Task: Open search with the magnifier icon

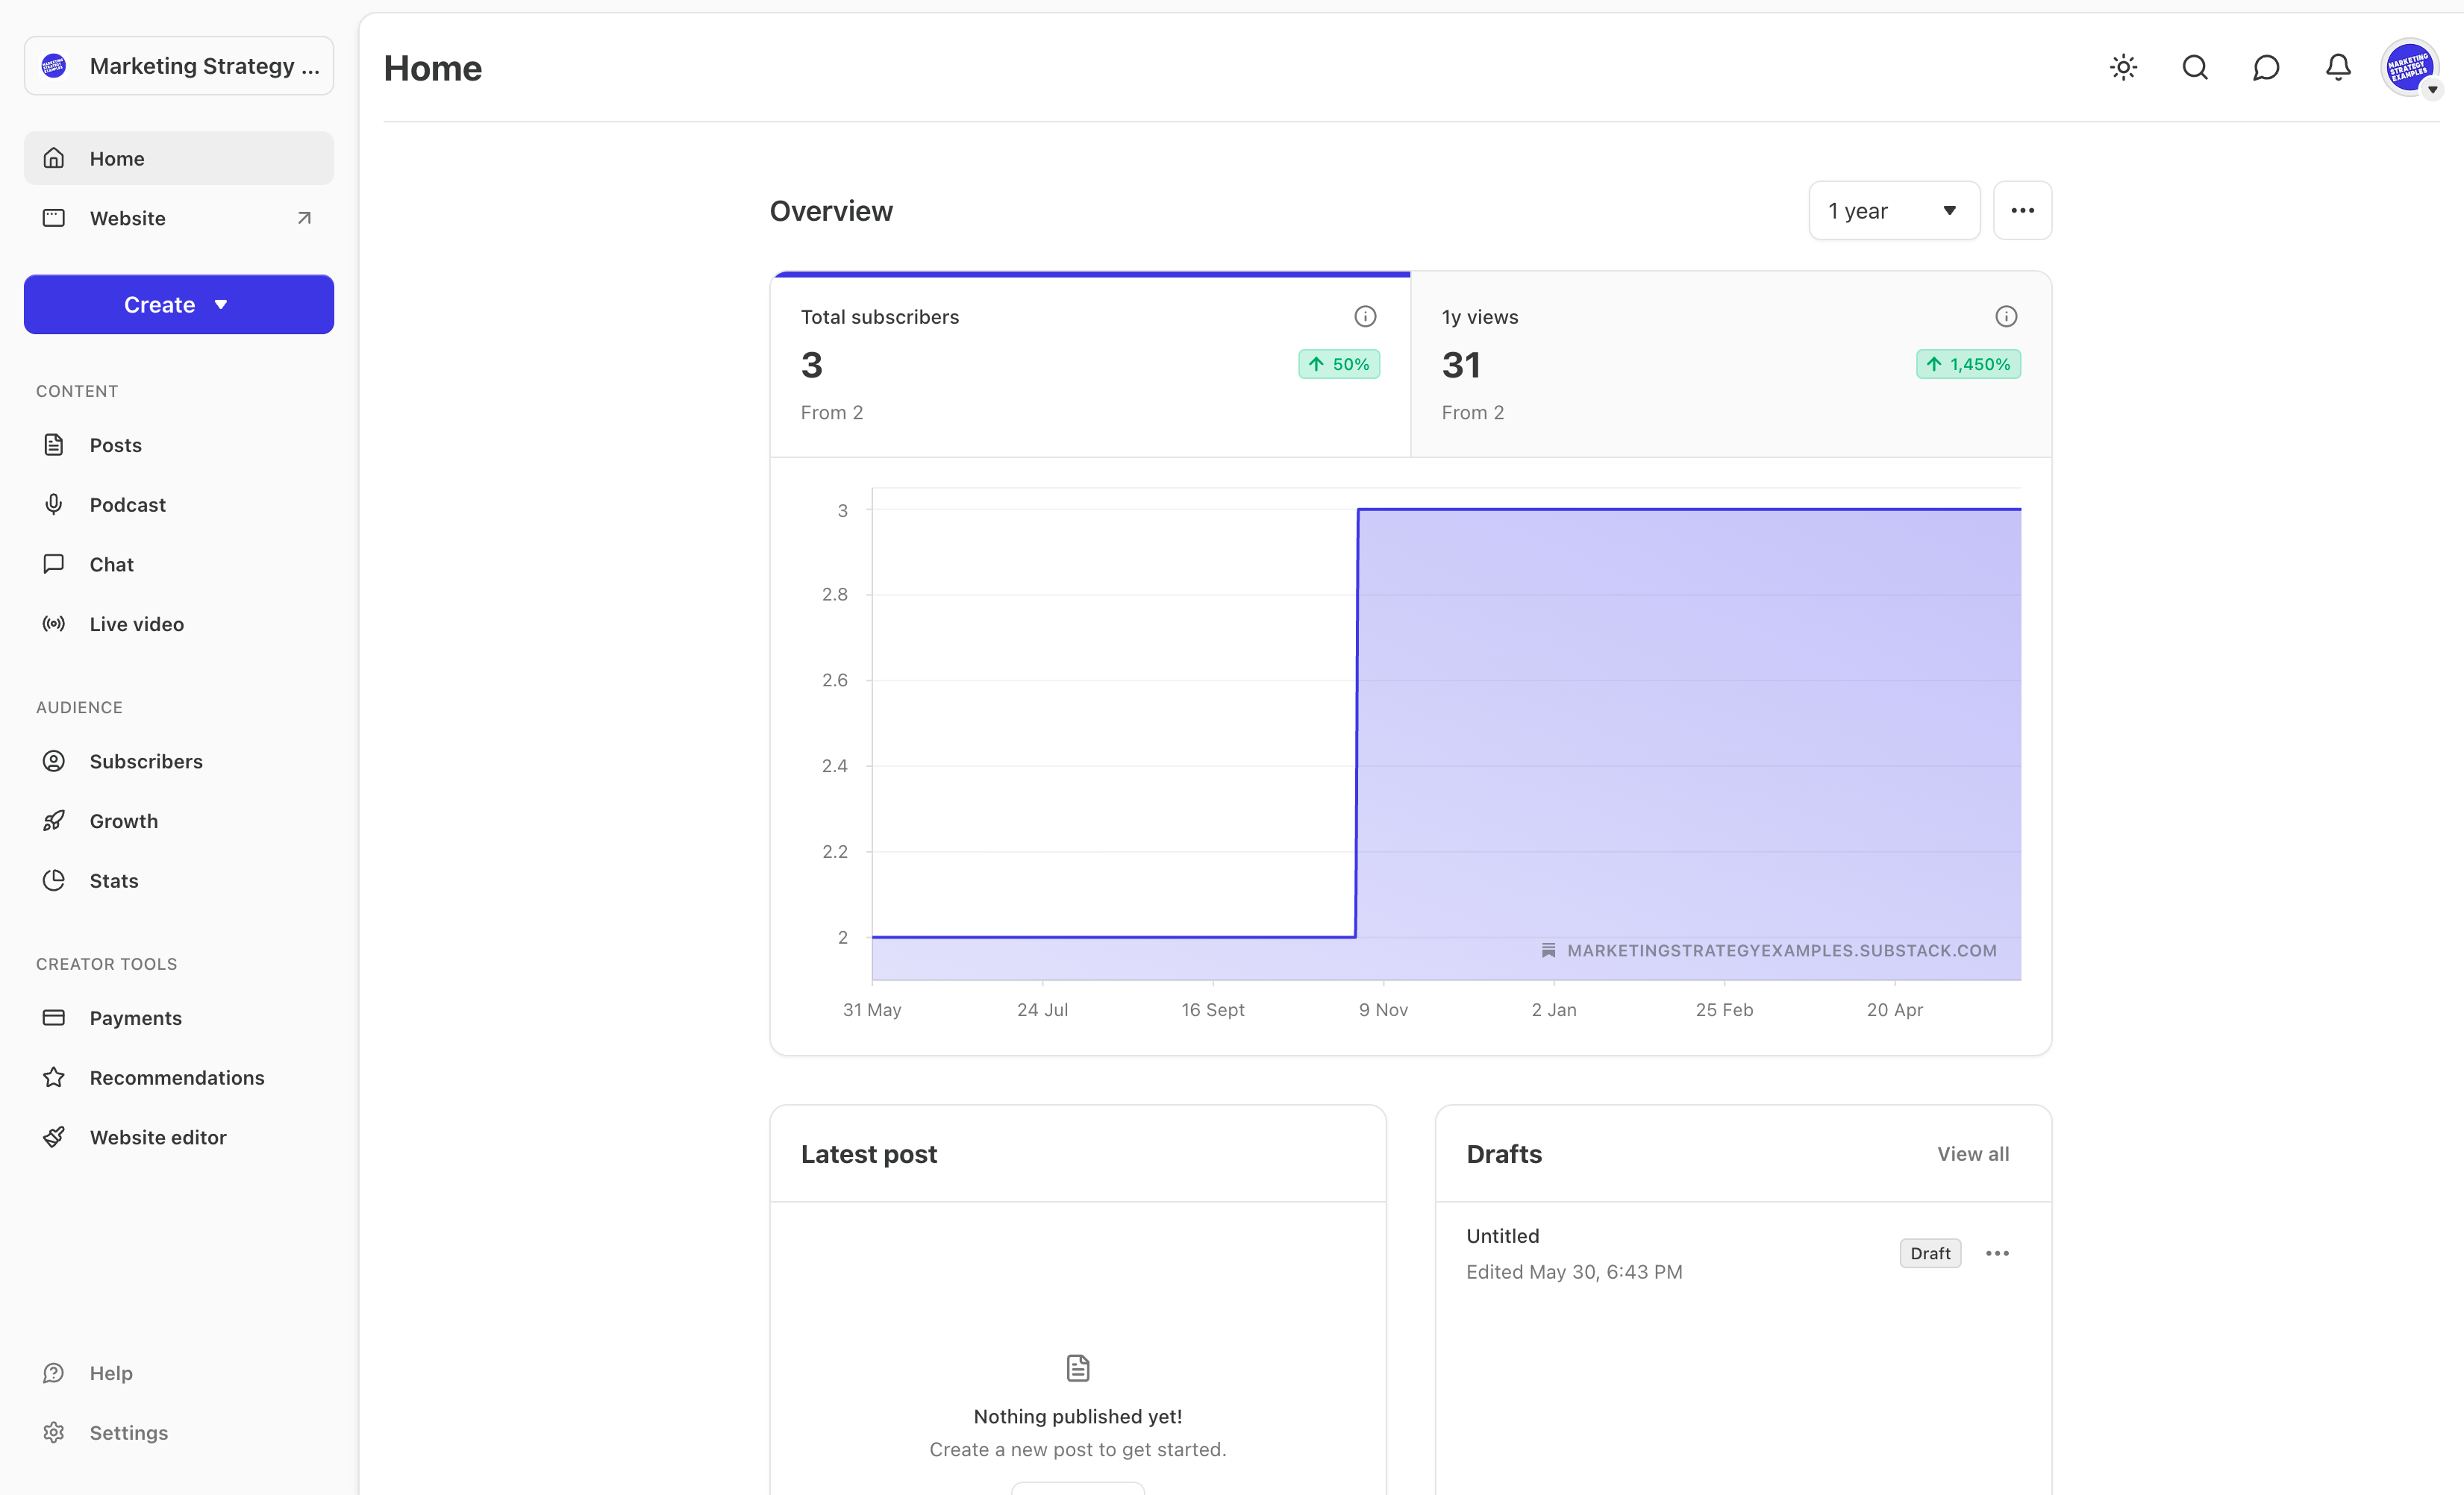Action: coord(2195,67)
